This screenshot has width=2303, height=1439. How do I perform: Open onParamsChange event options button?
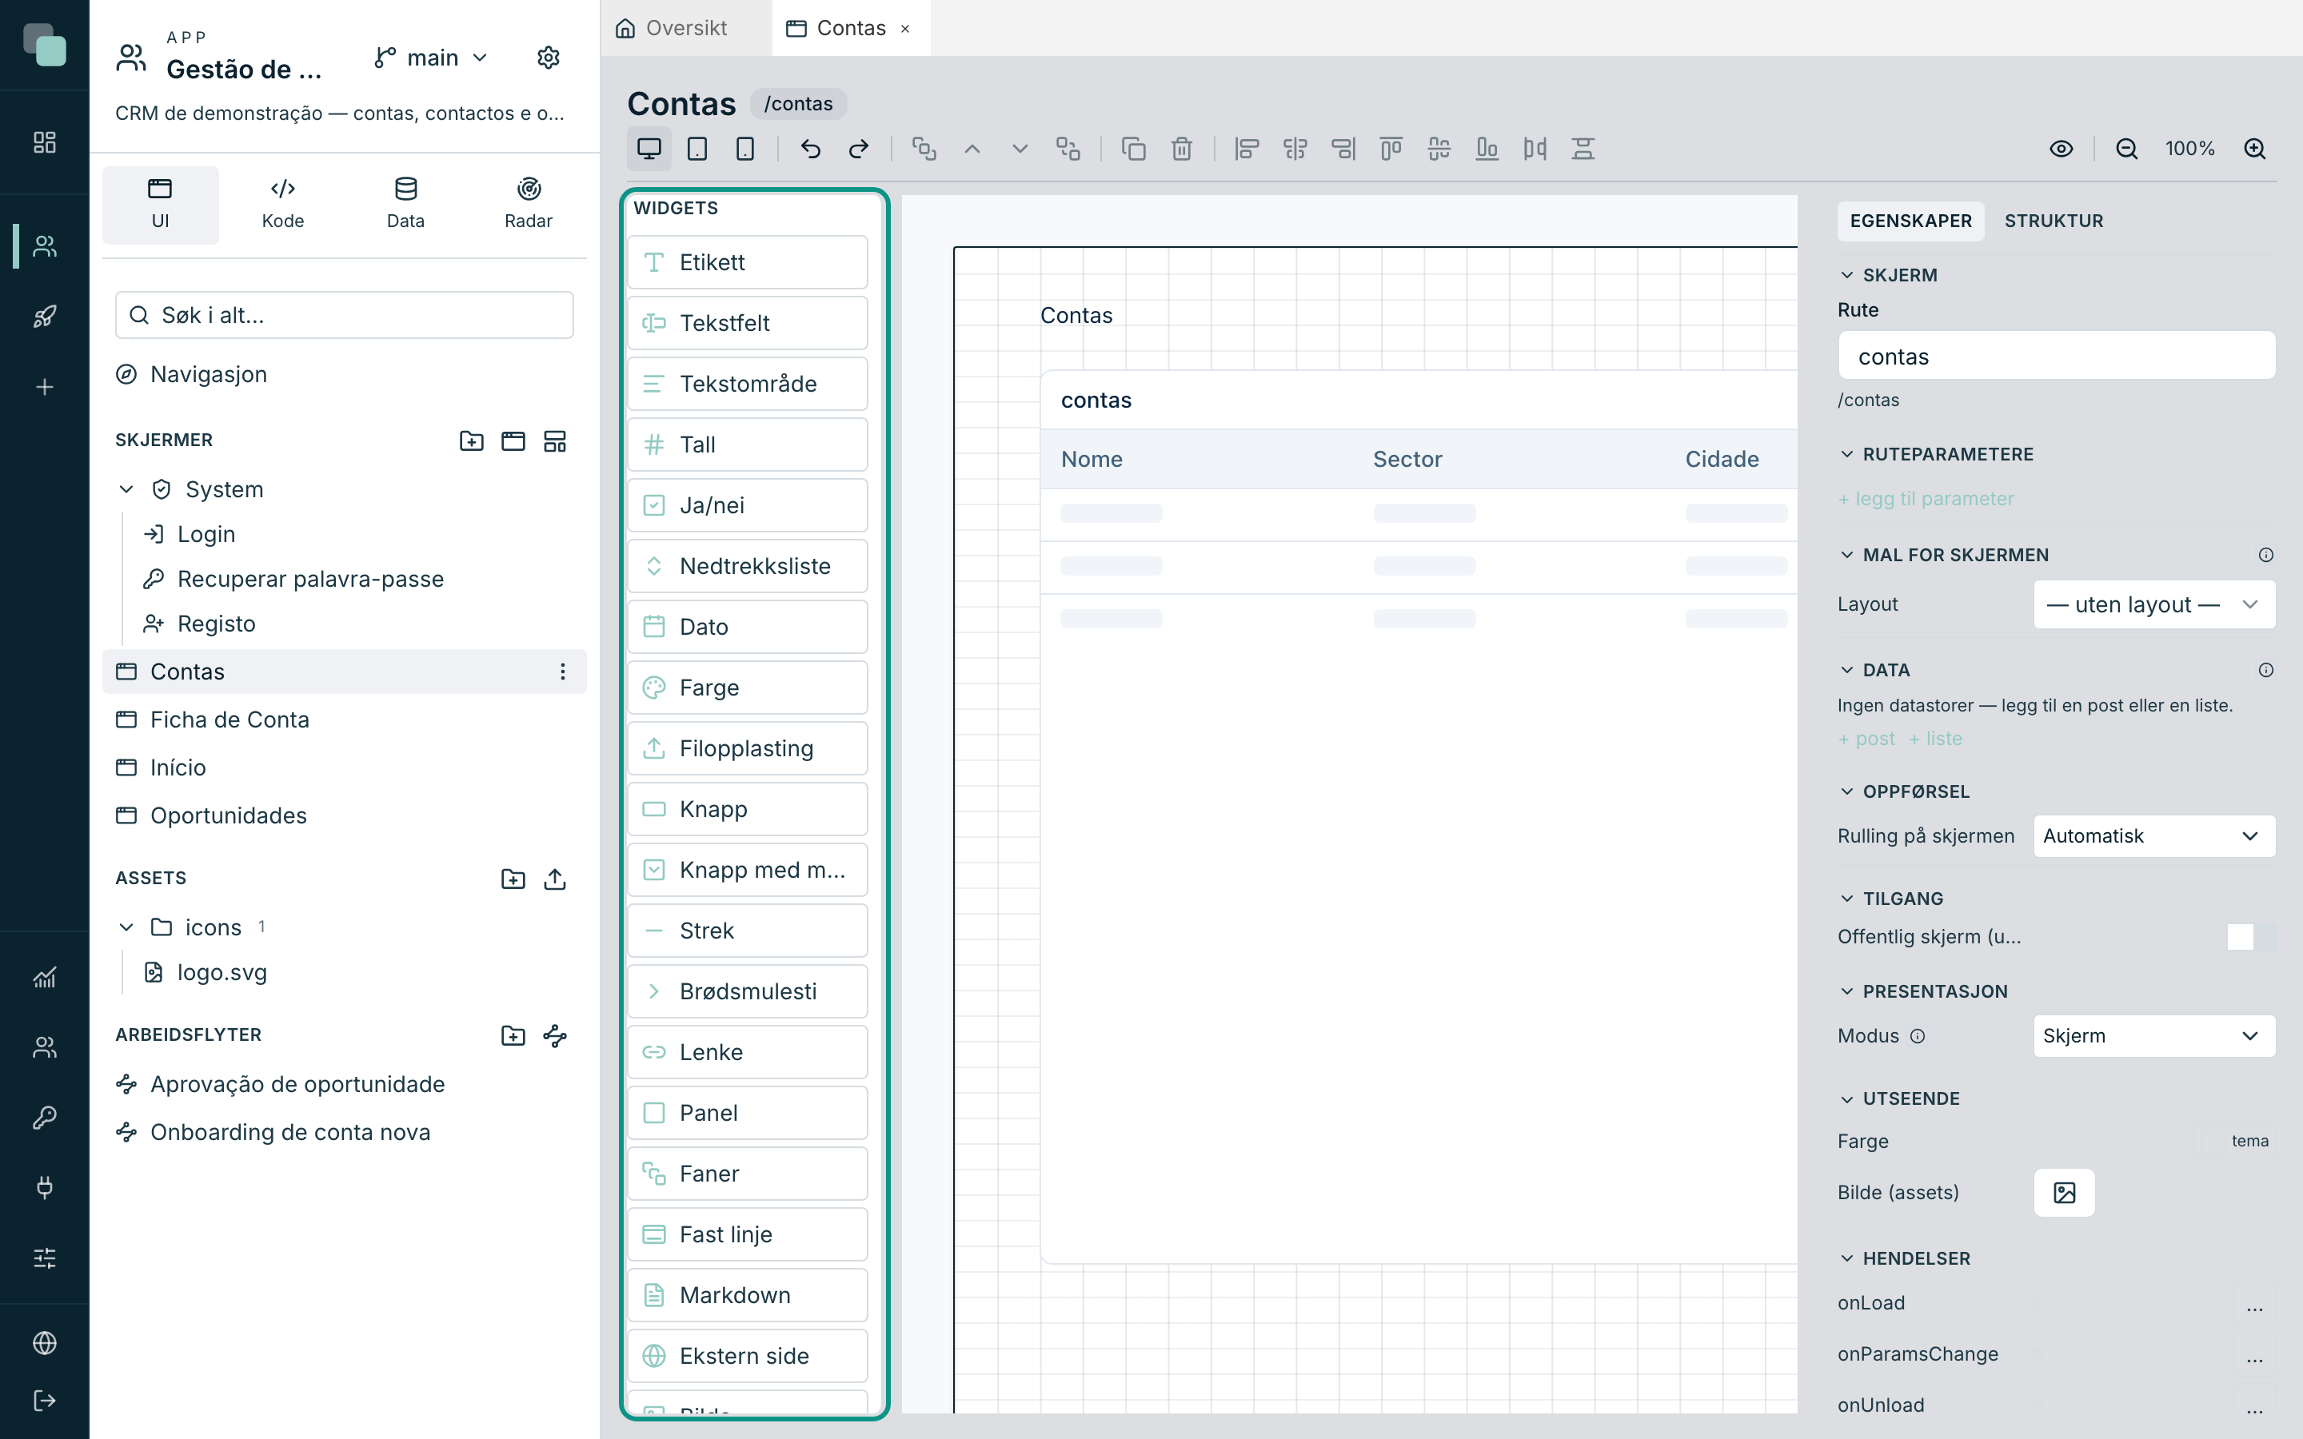2254,1354
